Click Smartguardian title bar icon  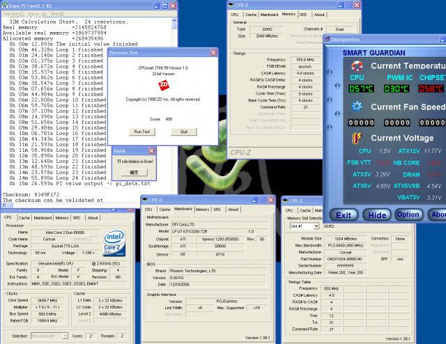tap(327, 39)
